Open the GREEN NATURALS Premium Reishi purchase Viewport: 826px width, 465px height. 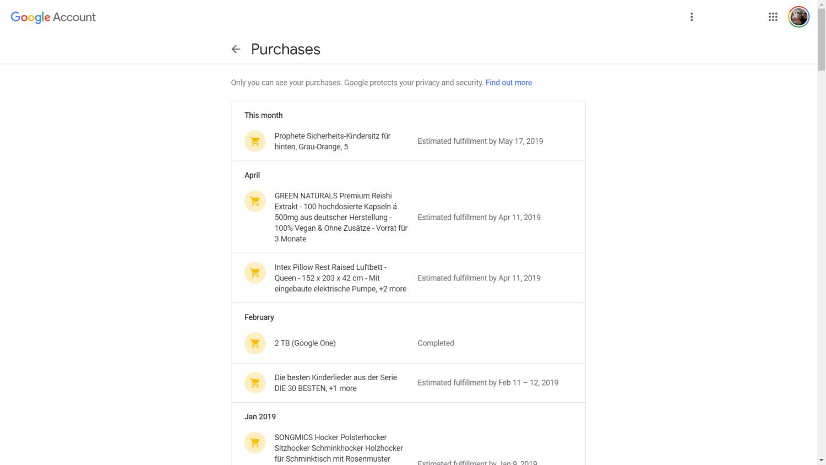coord(341,217)
